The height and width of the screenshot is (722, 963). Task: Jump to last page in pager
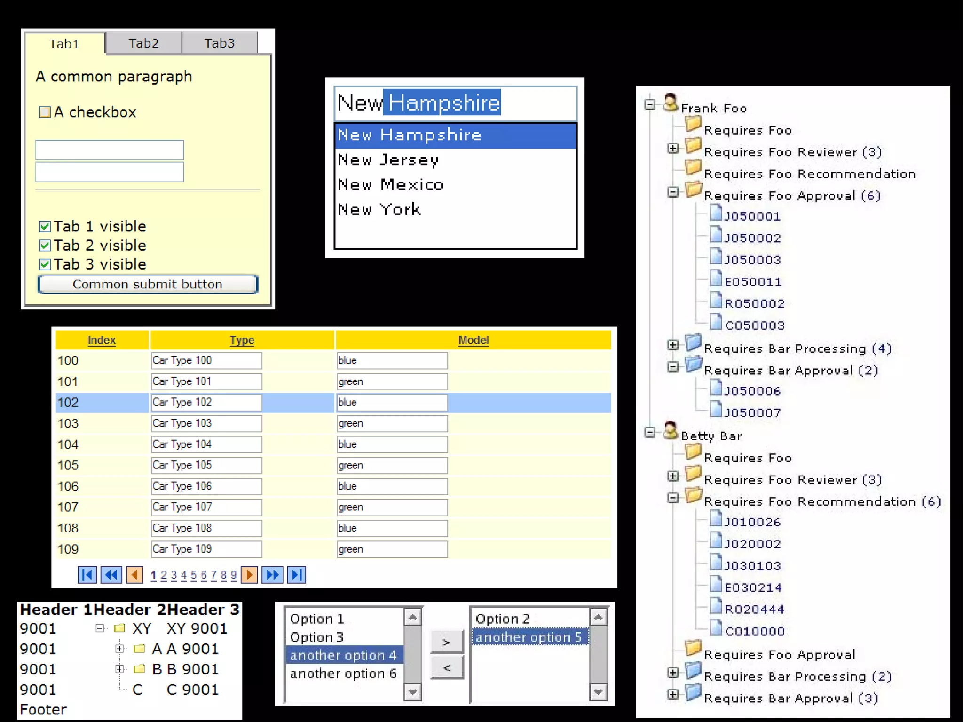296,575
